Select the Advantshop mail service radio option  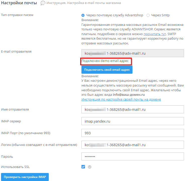[83, 15]
